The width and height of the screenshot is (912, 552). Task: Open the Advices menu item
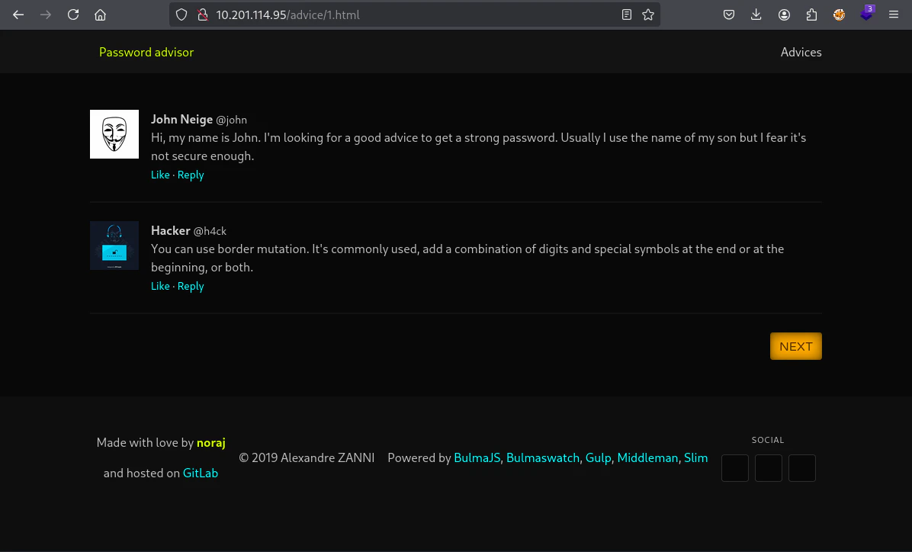tap(801, 53)
